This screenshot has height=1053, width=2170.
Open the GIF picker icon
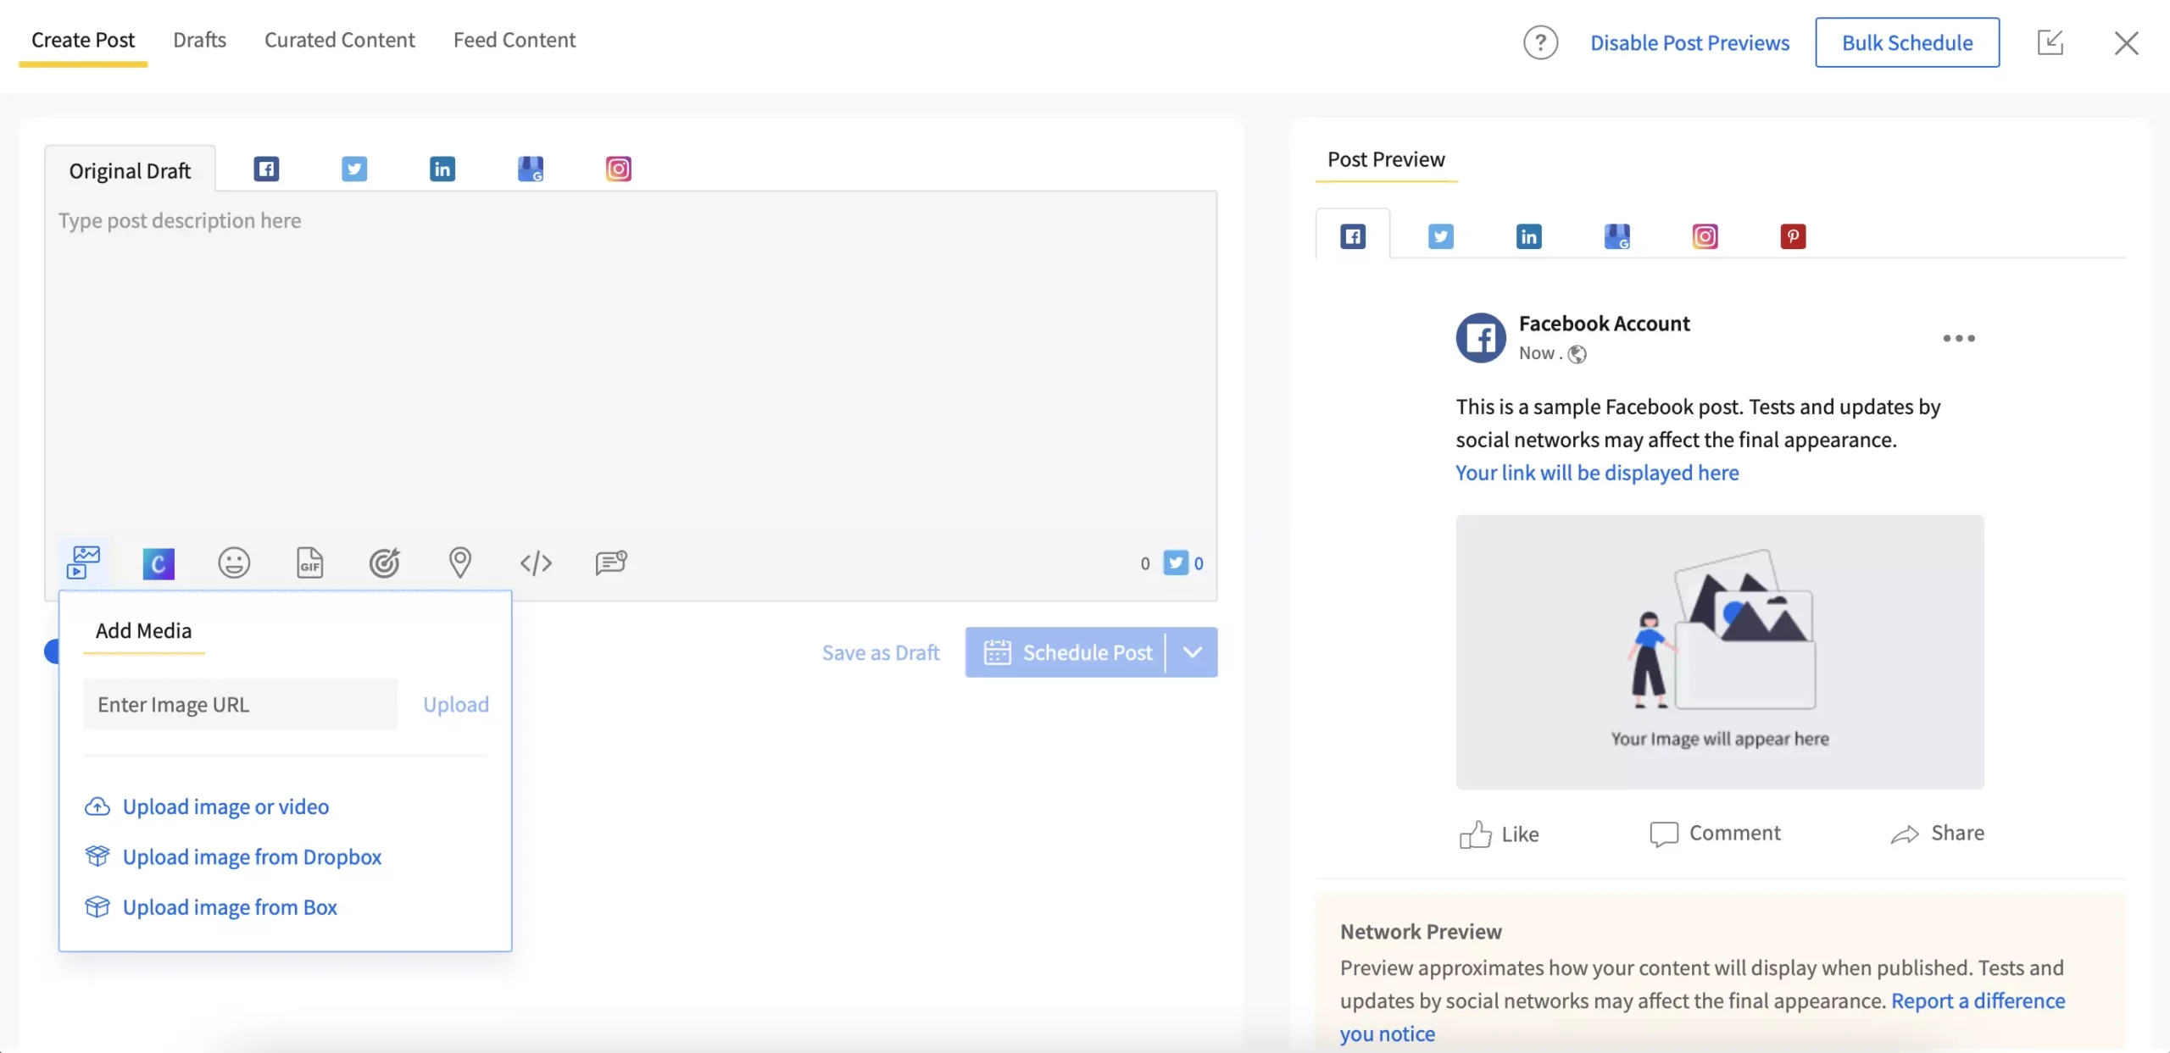coord(310,563)
